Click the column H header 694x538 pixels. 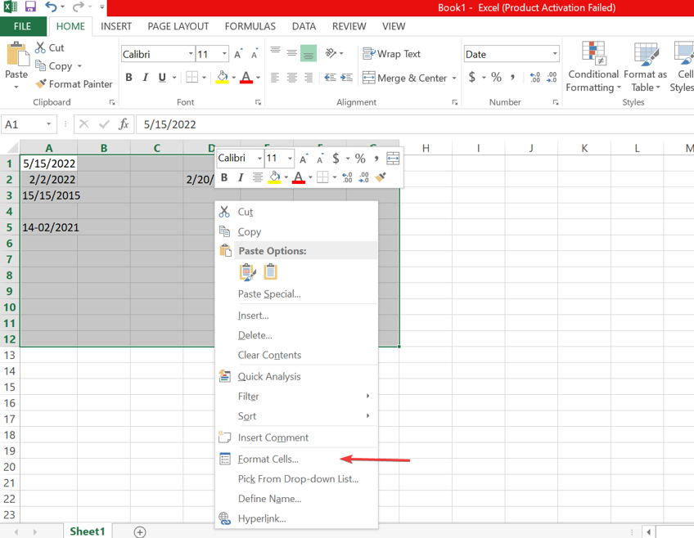point(426,148)
